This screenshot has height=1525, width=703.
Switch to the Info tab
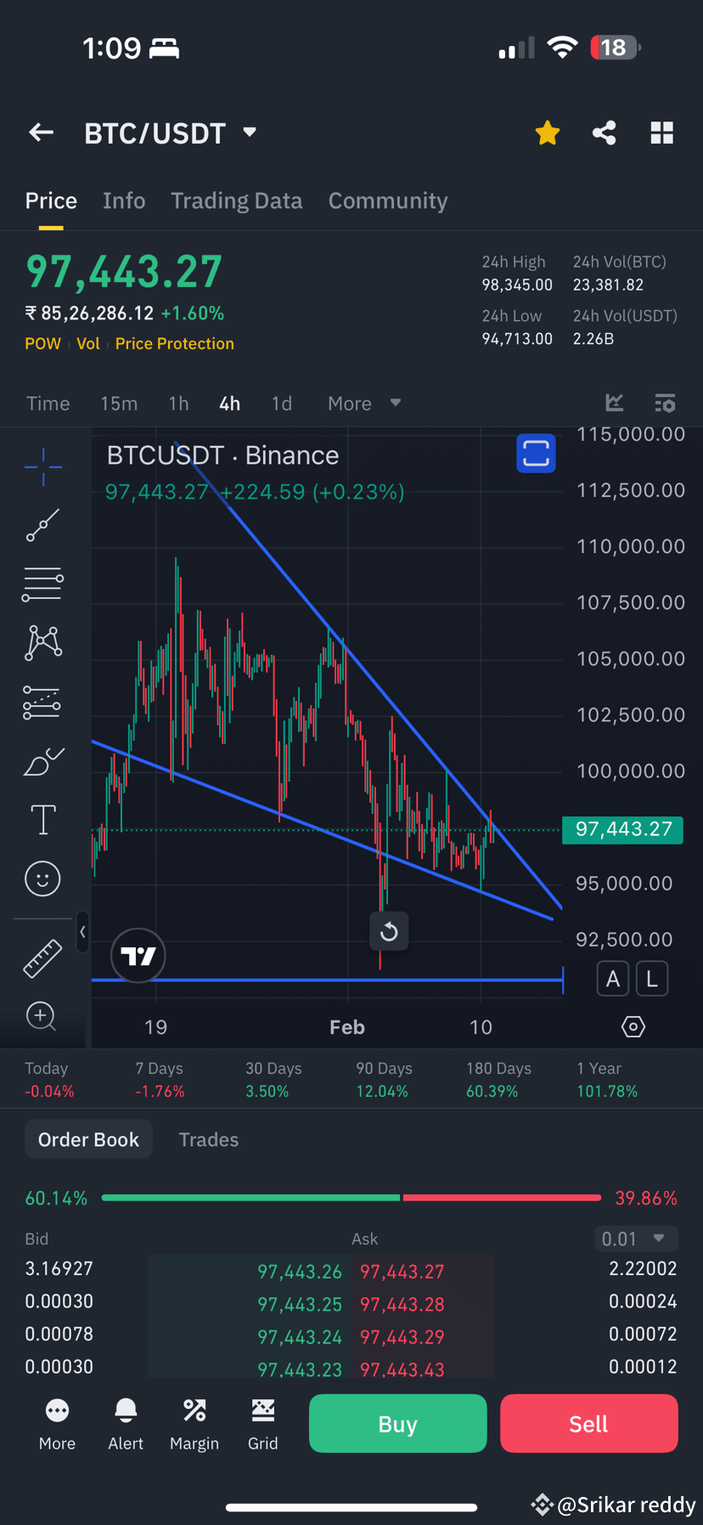124,201
